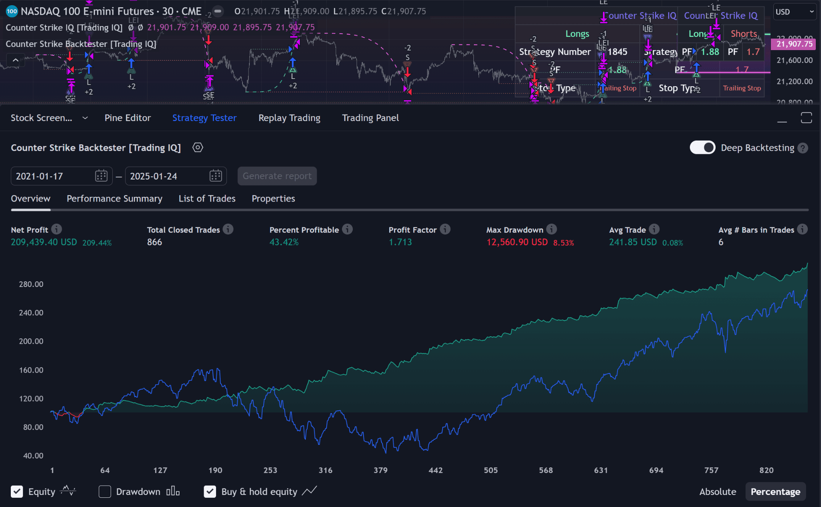Click the Generate report button
This screenshot has width=821, height=507.
(277, 176)
